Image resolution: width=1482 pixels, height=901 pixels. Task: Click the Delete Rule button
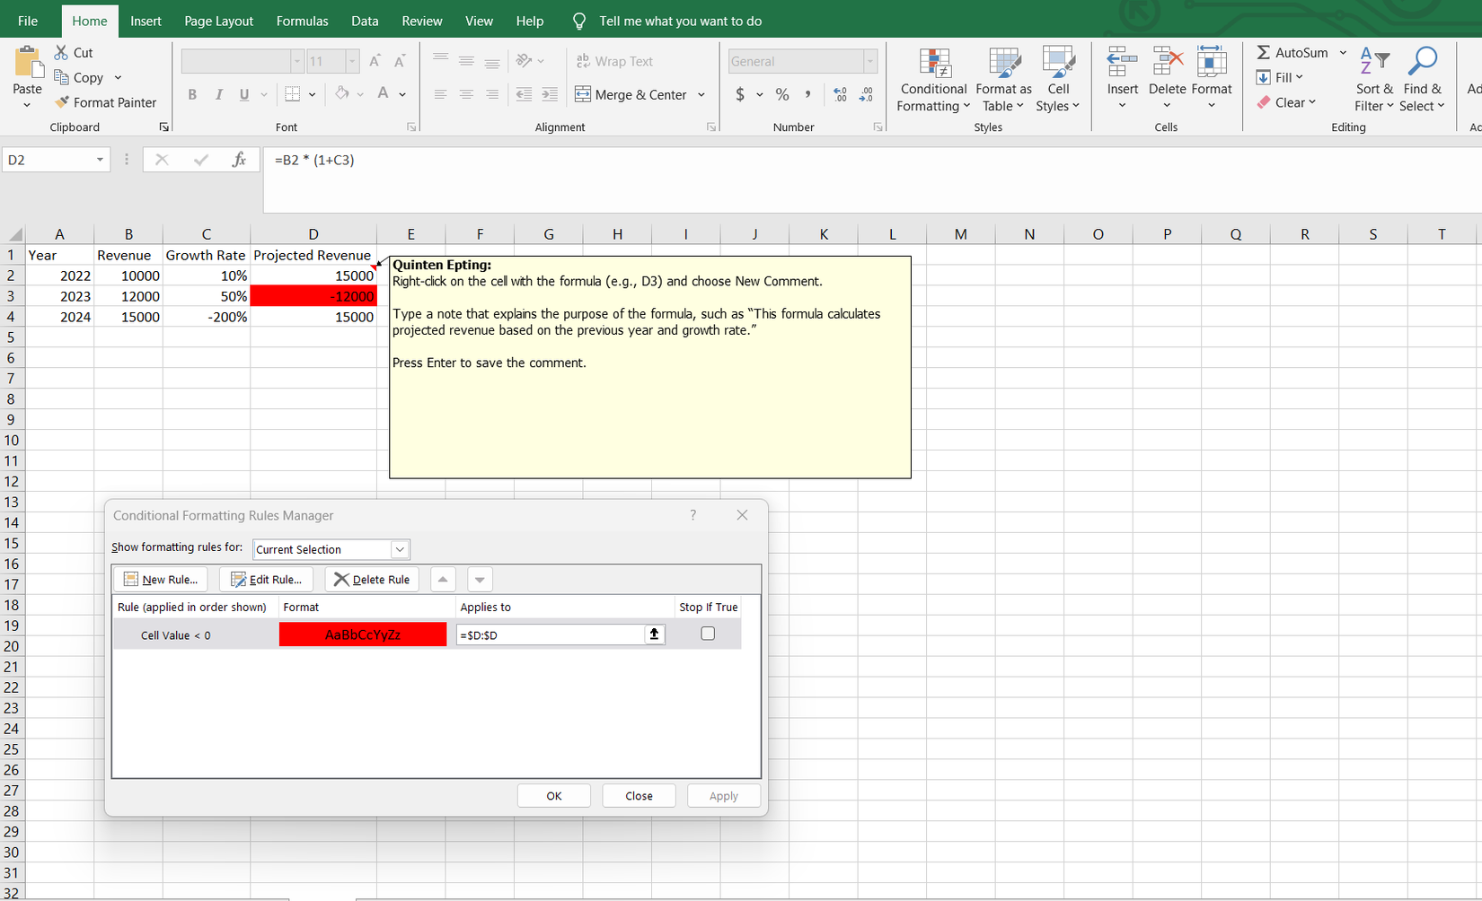click(x=372, y=580)
